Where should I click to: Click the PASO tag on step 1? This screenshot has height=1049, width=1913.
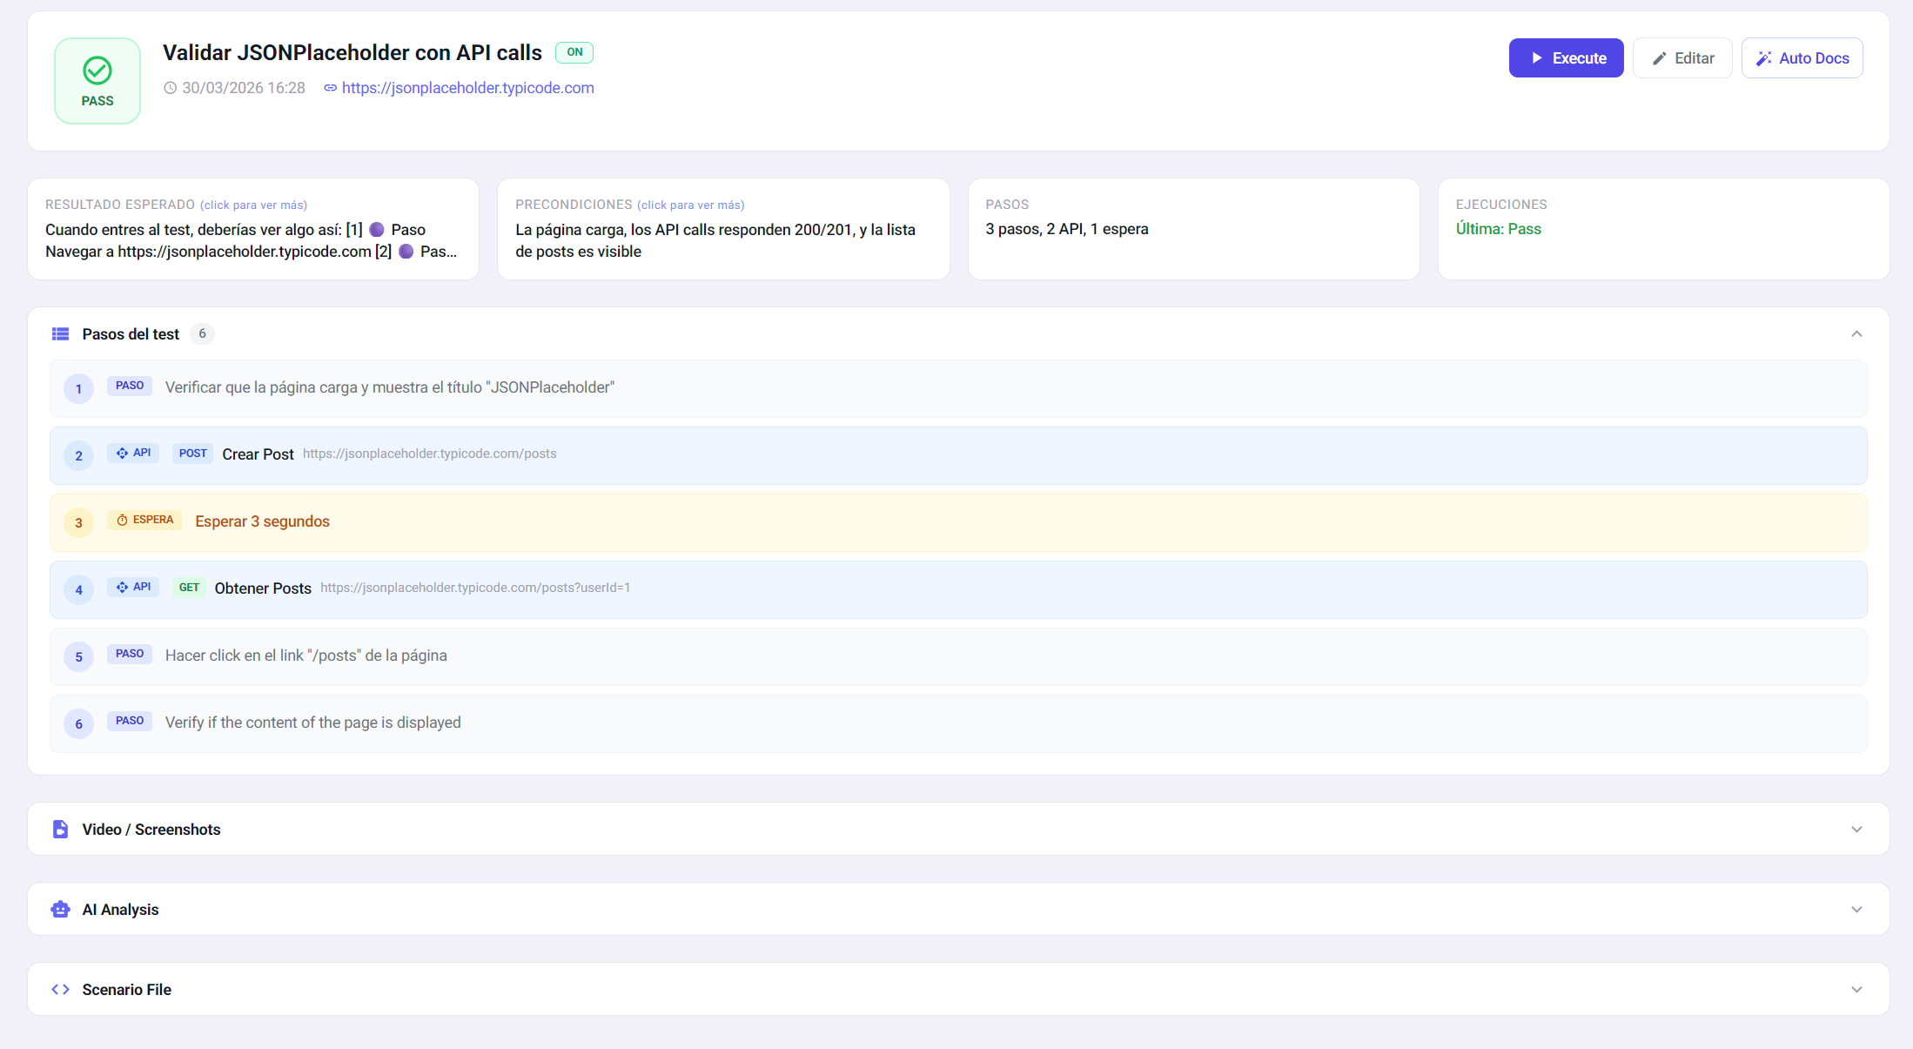pos(130,386)
